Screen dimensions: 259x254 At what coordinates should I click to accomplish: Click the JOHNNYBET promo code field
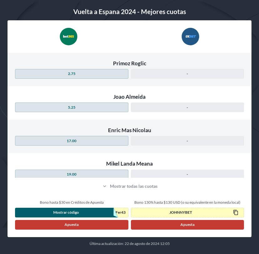(x=187, y=212)
